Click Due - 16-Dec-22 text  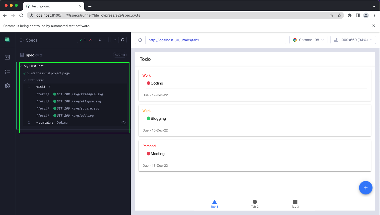155,130
